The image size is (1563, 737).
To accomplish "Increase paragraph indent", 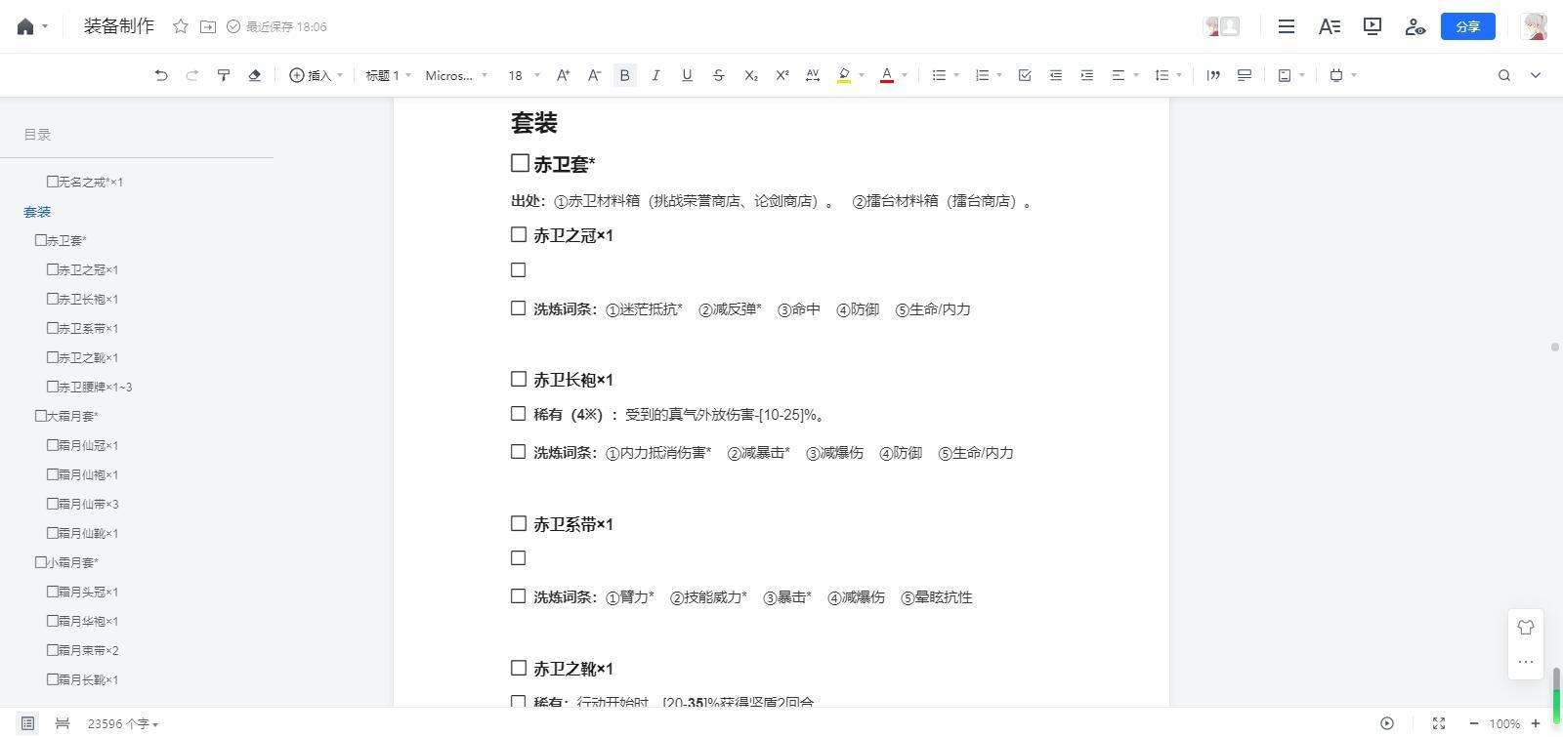I will (x=1087, y=75).
